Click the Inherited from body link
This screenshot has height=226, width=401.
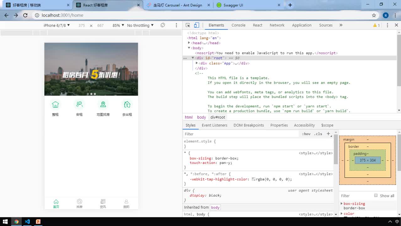point(215,207)
